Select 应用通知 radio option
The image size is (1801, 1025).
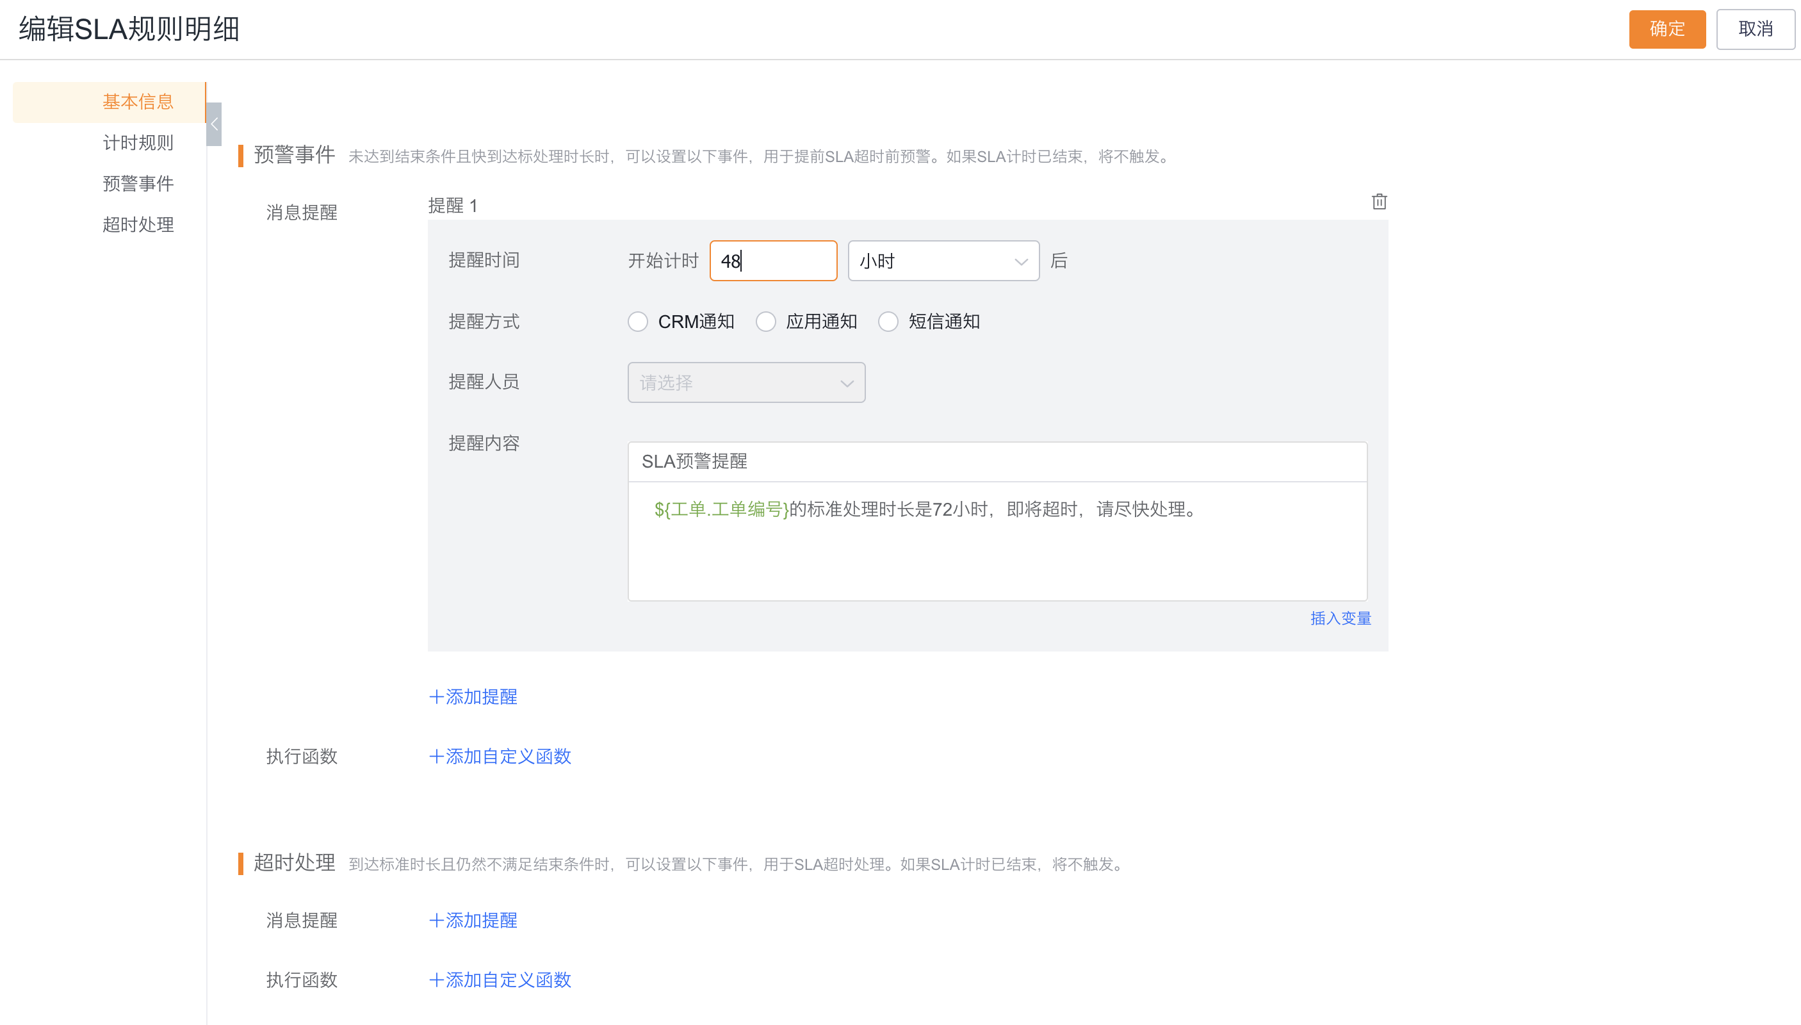(x=766, y=322)
